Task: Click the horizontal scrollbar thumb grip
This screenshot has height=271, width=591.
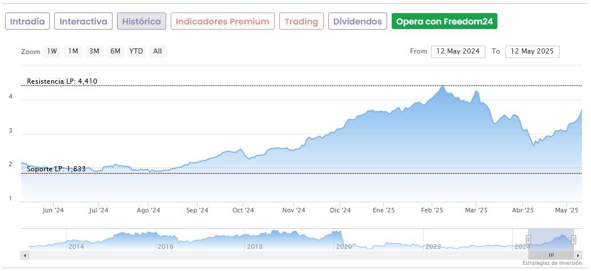Action: (551, 256)
